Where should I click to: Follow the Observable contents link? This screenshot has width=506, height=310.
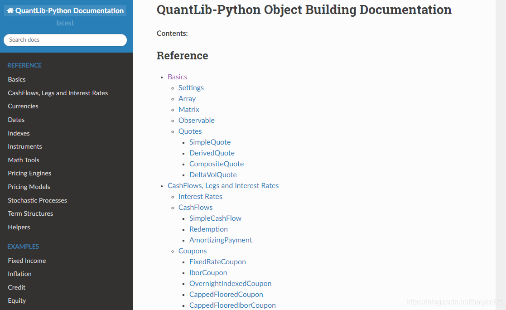197,121
